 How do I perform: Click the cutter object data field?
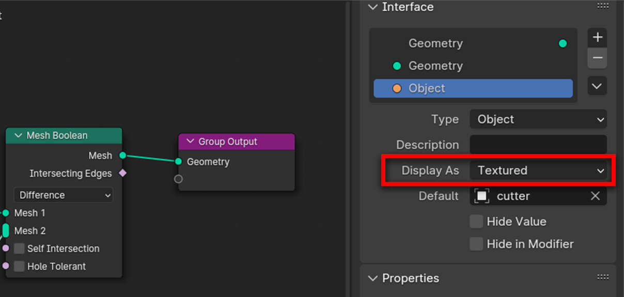[x=538, y=196]
